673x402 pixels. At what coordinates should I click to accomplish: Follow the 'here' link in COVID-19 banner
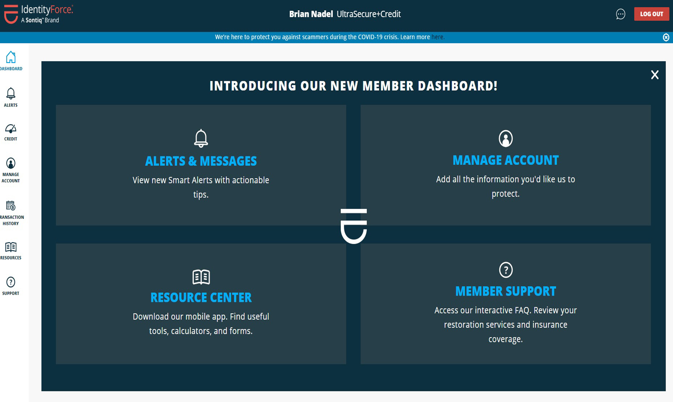pos(437,37)
